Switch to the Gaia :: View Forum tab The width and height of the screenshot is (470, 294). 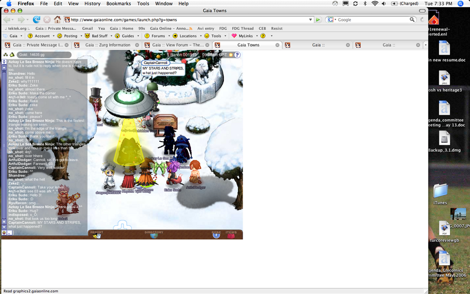click(177, 45)
